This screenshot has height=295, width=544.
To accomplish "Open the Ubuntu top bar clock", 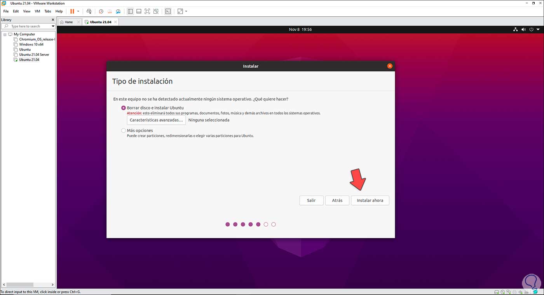I will (x=300, y=29).
